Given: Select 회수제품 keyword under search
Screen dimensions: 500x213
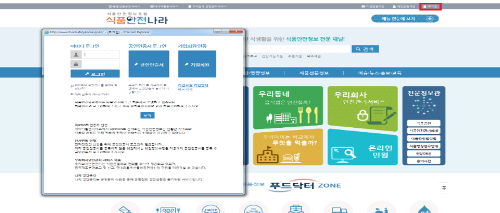Looking at the screenshot, I should pyautogui.click(x=314, y=56).
